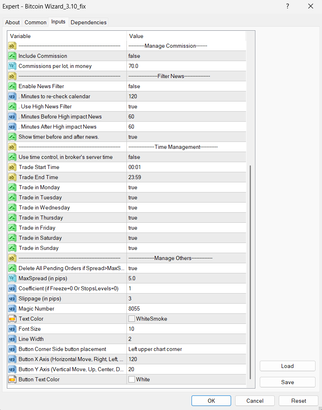Click the integer icon beside Coefficient row

tap(12, 288)
